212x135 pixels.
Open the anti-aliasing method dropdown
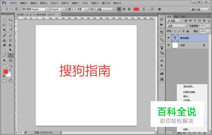105,9
